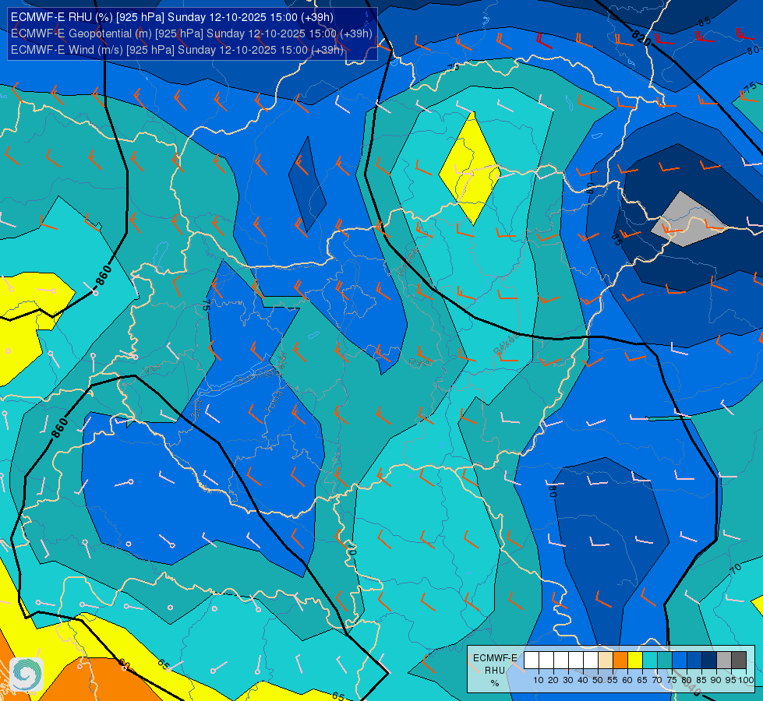Click the 820 geopotential contour label
Screen dimensions: 763x701
641,38
